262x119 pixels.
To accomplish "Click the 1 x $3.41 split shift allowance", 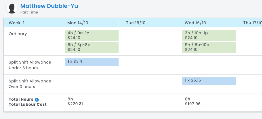I will [92, 62].
